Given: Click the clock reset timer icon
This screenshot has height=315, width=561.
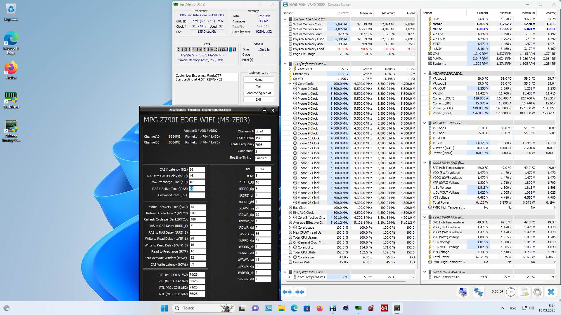Looking at the screenshot, I should pyautogui.click(x=511, y=292).
